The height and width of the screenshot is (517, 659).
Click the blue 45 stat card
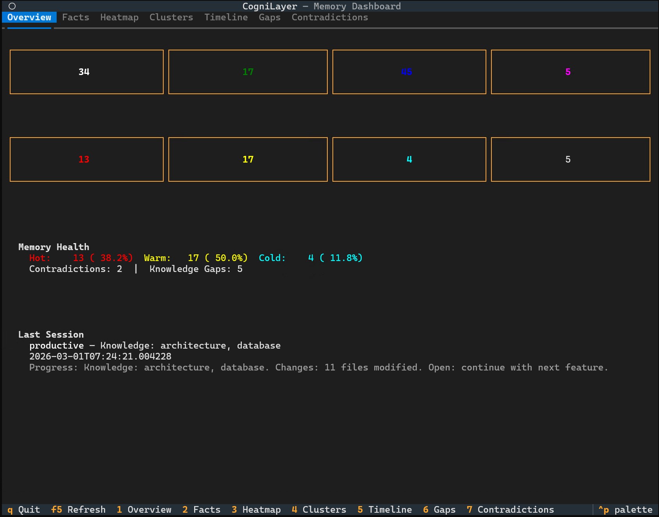(x=409, y=72)
